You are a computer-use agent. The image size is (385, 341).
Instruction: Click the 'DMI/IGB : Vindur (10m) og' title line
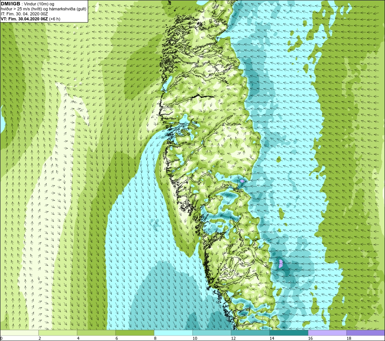[28, 4]
